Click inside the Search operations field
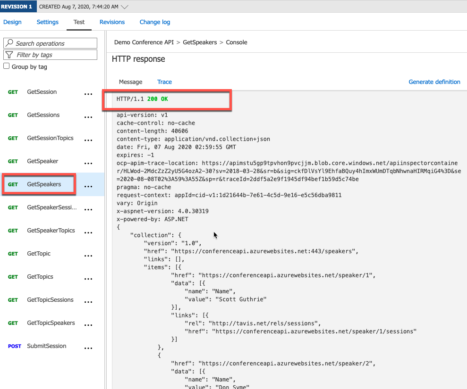This screenshot has height=389, width=467. click(52, 43)
